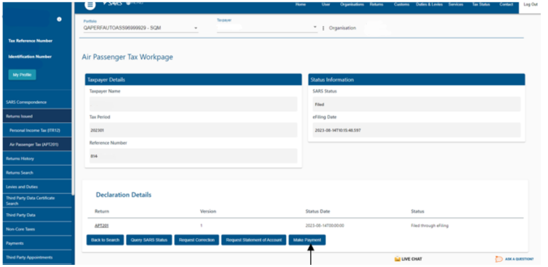
Task: Select Duties & Levies in top menu
Action: (x=429, y=4)
